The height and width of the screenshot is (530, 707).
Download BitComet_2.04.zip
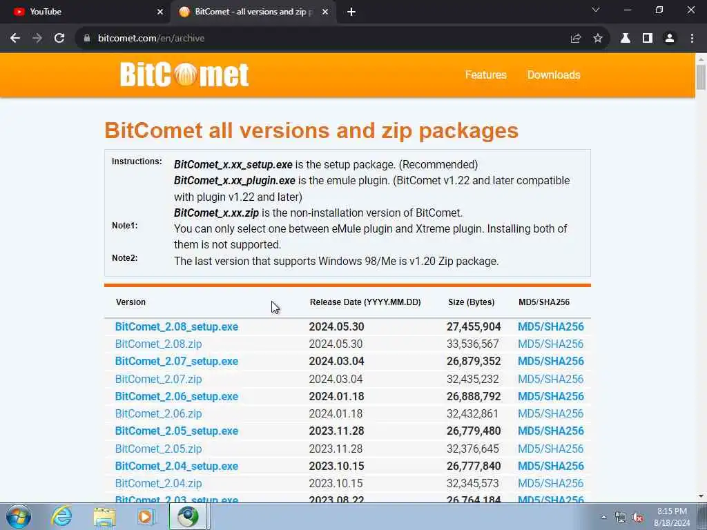point(158,484)
